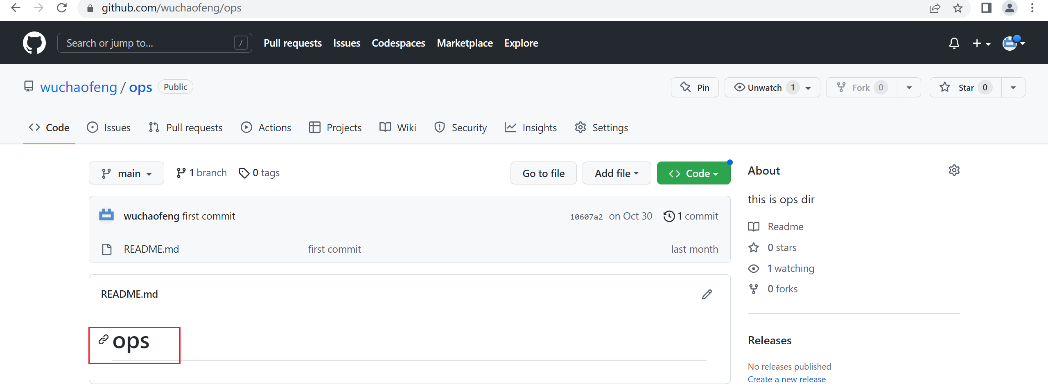Expand the green Code dropdown
1048x386 pixels.
coord(693,173)
